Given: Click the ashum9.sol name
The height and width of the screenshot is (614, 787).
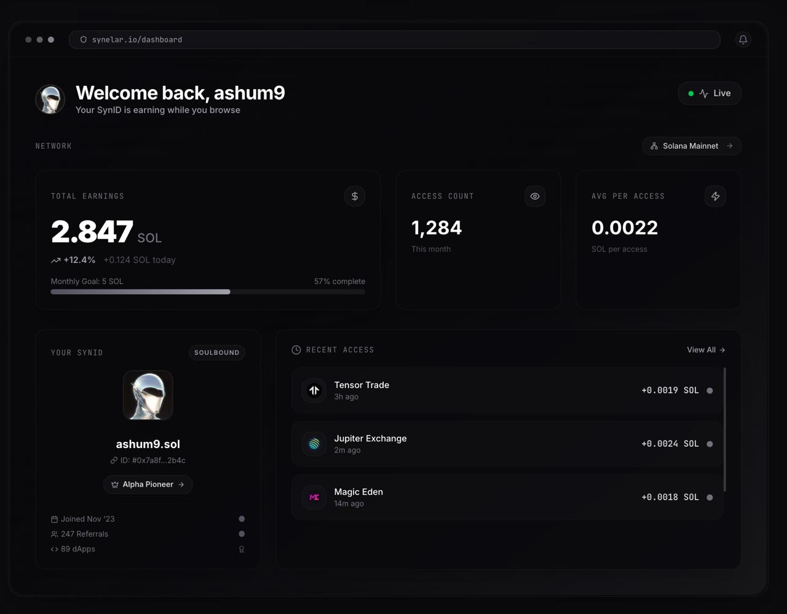Looking at the screenshot, I should [x=148, y=444].
